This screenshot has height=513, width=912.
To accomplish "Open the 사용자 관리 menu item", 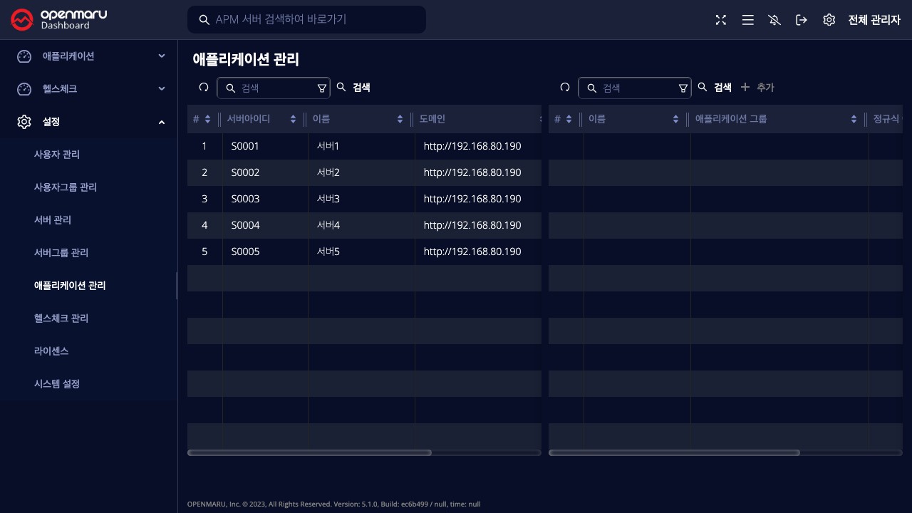I will [57, 155].
